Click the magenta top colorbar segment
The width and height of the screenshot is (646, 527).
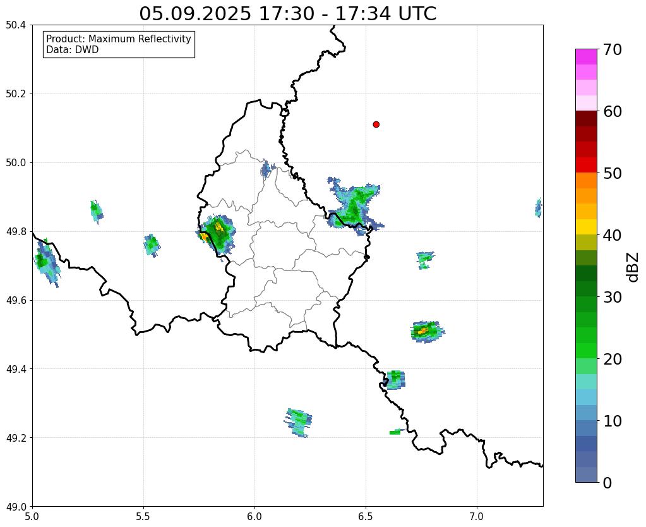586,57
